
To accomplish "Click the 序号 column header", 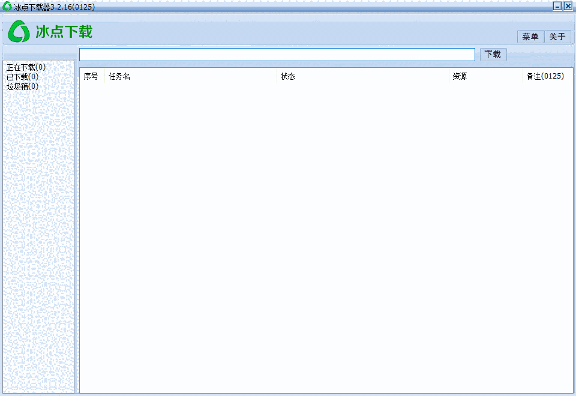I will point(91,76).
